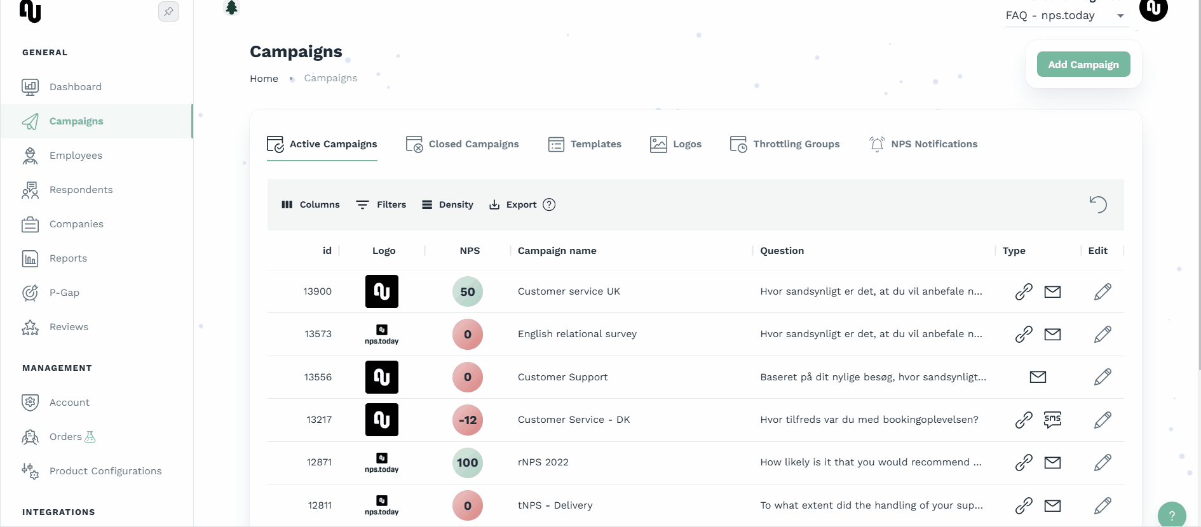Open the Columns selector
1201x527 pixels.
(x=311, y=204)
